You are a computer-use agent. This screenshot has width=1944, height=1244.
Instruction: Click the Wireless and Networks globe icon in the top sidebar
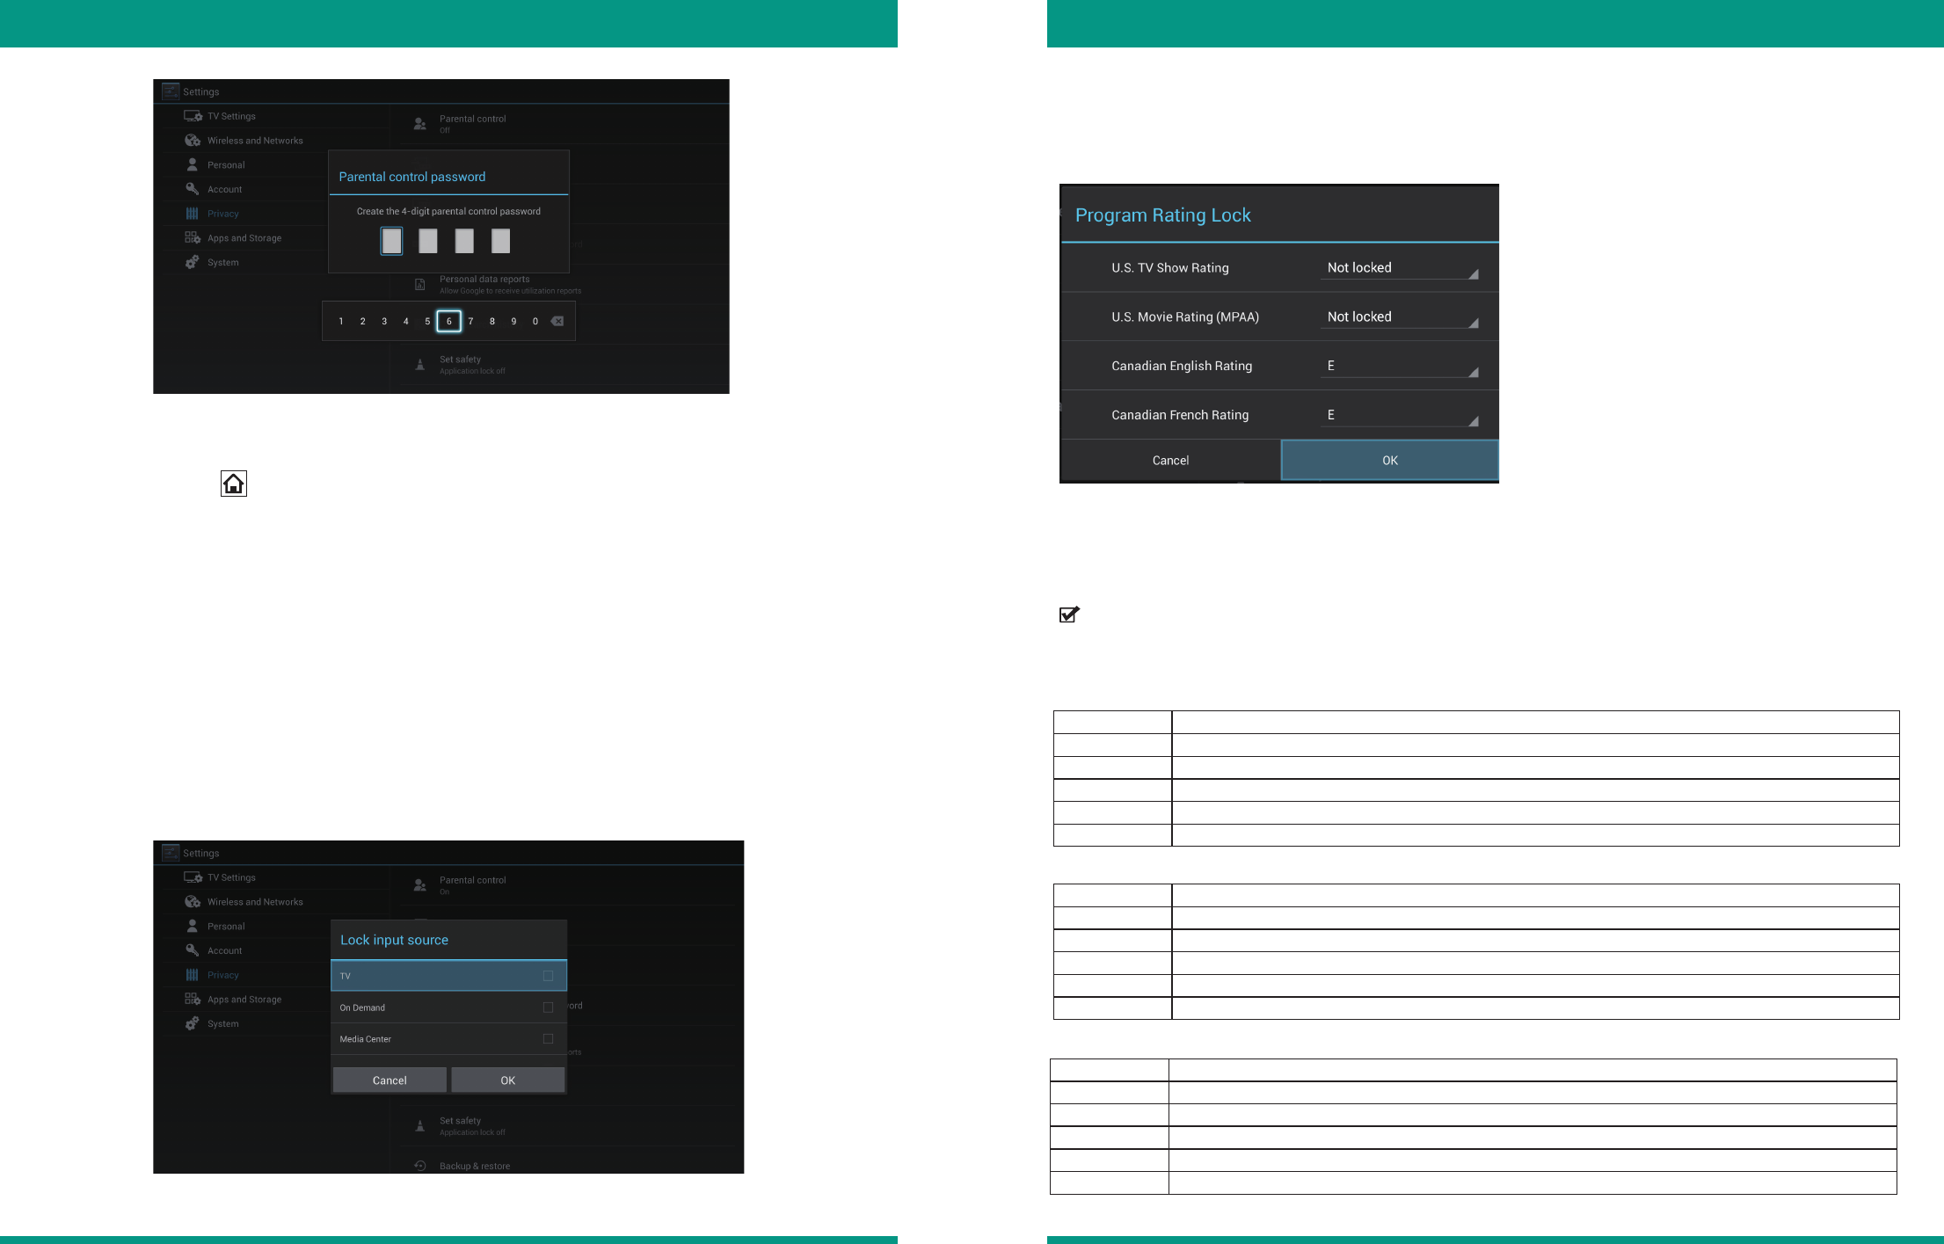click(193, 141)
